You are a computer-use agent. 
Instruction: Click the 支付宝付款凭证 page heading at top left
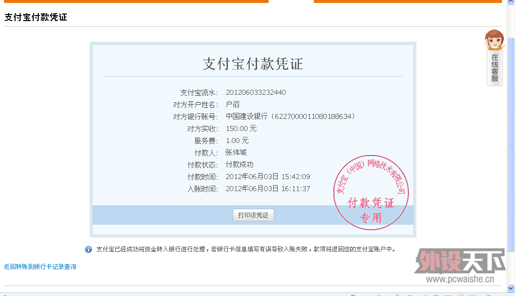[36, 18]
